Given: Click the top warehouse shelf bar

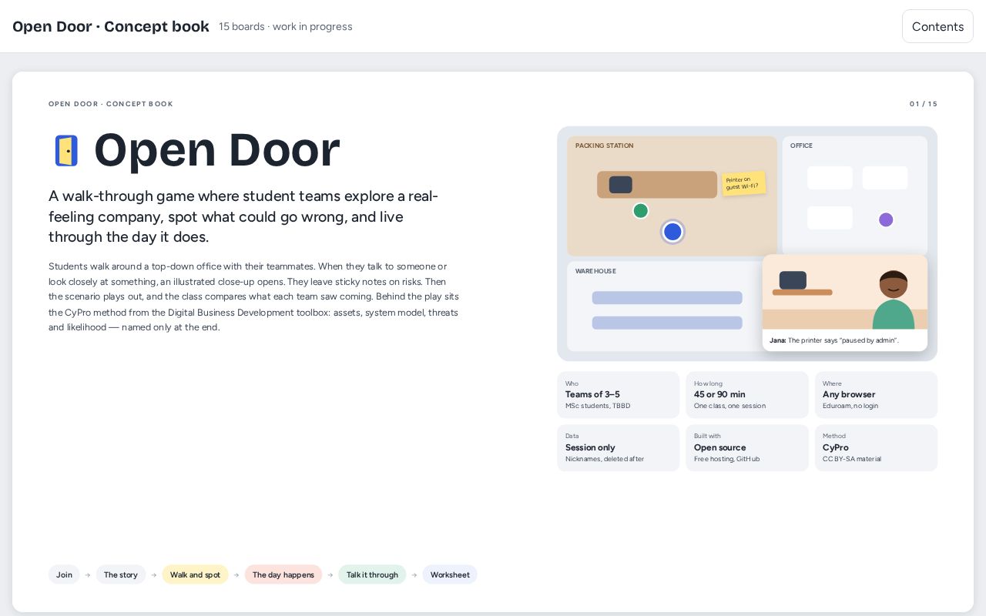Looking at the screenshot, I should (x=667, y=298).
